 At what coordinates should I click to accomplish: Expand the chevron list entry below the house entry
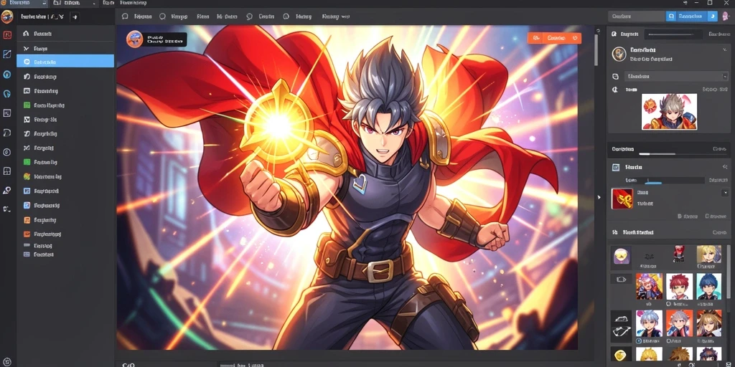point(65,48)
